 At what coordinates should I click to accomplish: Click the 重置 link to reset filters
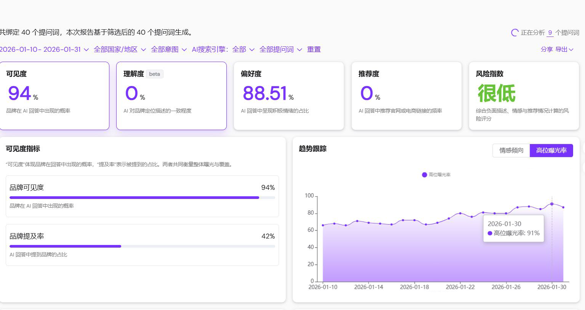(x=314, y=49)
